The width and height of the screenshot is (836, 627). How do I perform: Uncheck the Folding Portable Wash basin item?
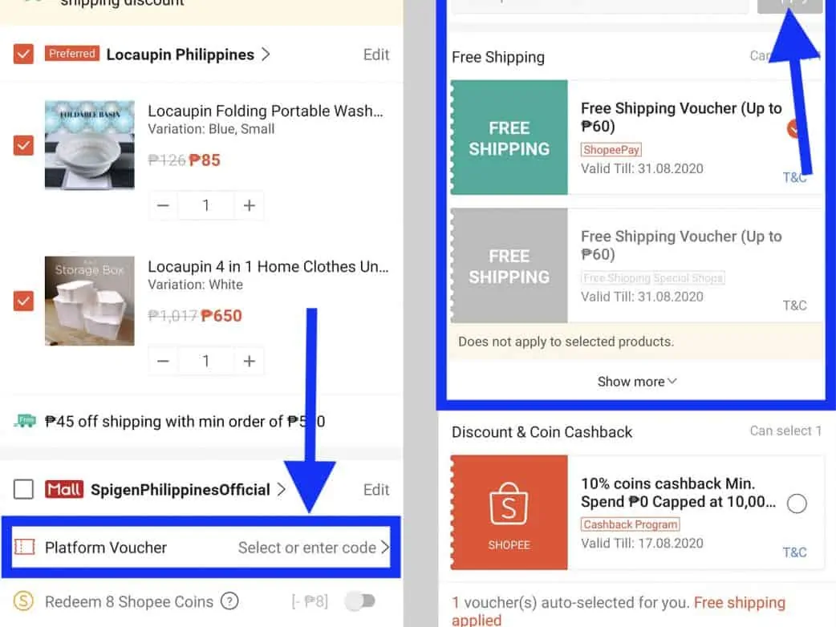click(23, 145)
